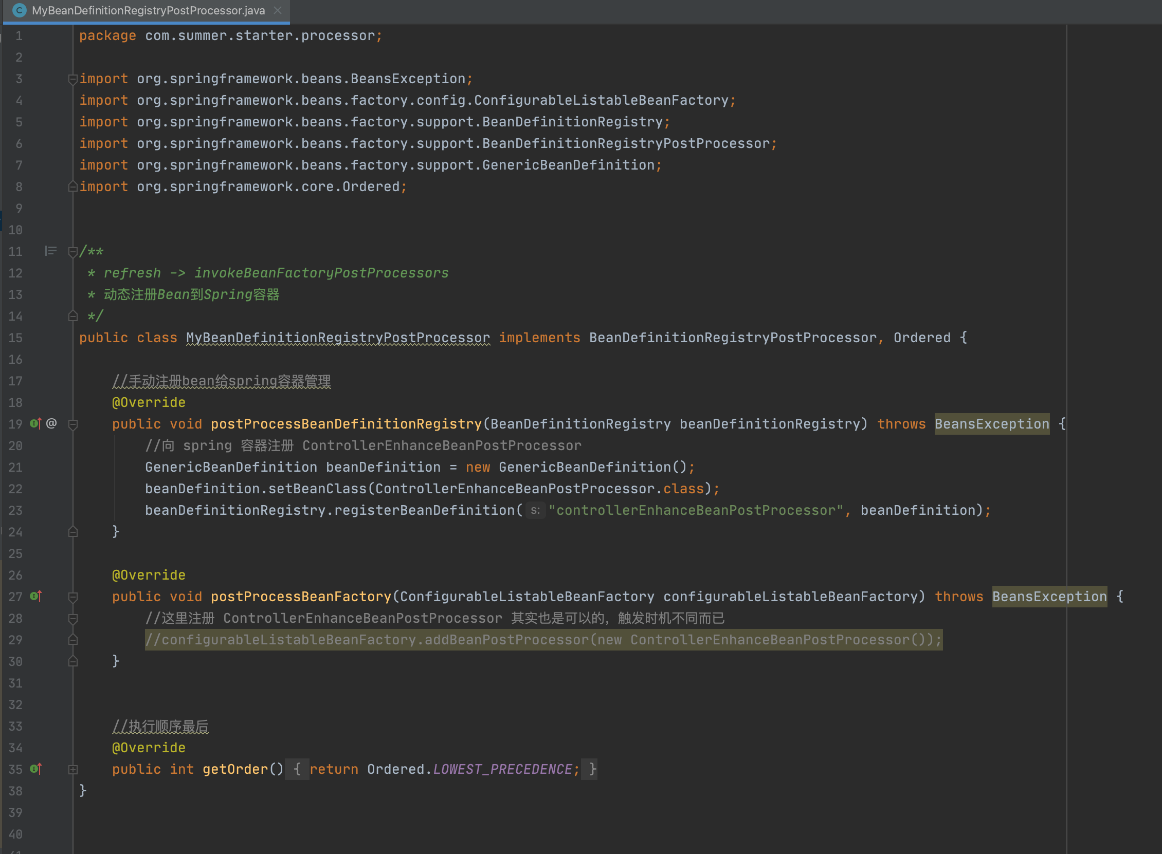Click the @Override annotation on line 18
Viewport: 1162px width, 854px height.
point(149,403)
